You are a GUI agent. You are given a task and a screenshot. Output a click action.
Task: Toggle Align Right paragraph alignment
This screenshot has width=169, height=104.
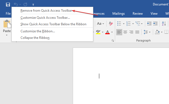[x=131, y=32]
